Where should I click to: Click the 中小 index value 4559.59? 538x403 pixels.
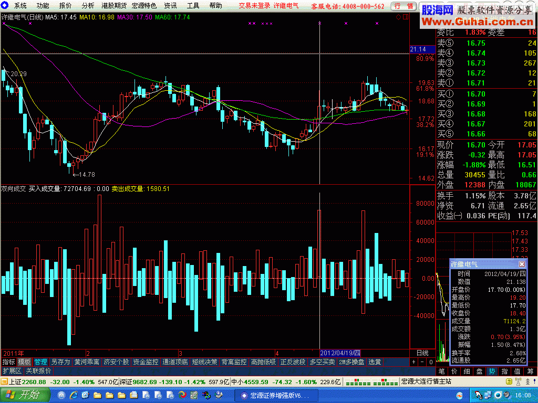tap(256, 382)
